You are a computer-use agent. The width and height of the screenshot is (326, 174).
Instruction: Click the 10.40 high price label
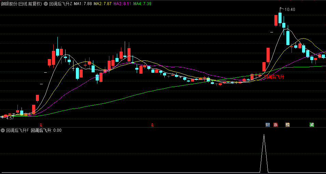point(290,9)
